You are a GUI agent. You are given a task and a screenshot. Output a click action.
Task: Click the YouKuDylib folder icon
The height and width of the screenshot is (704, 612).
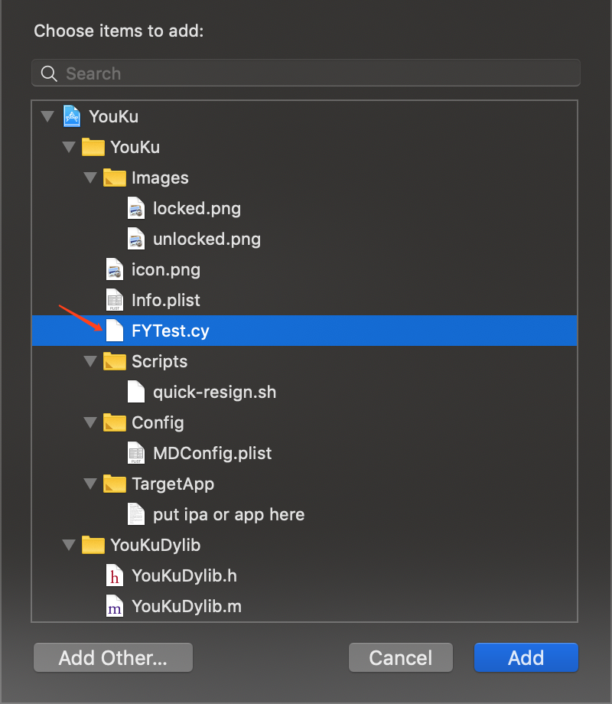[93, 545]
